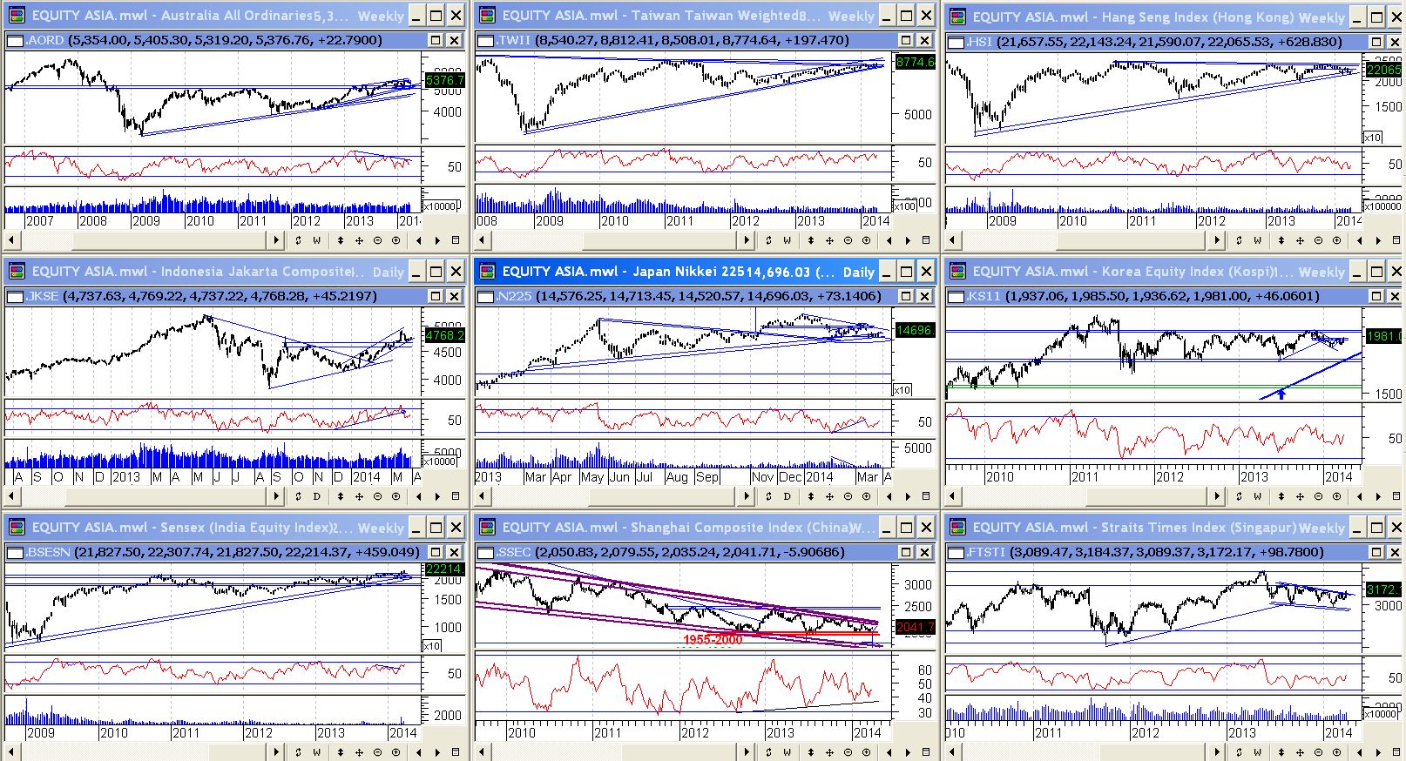Click refresh icon in Japan Nikkei 225 window
The image size is (1406, 761).
[768, 496]
